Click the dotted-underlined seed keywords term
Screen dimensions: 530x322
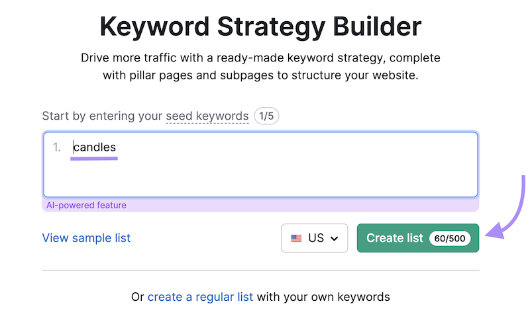click(207, 116)
